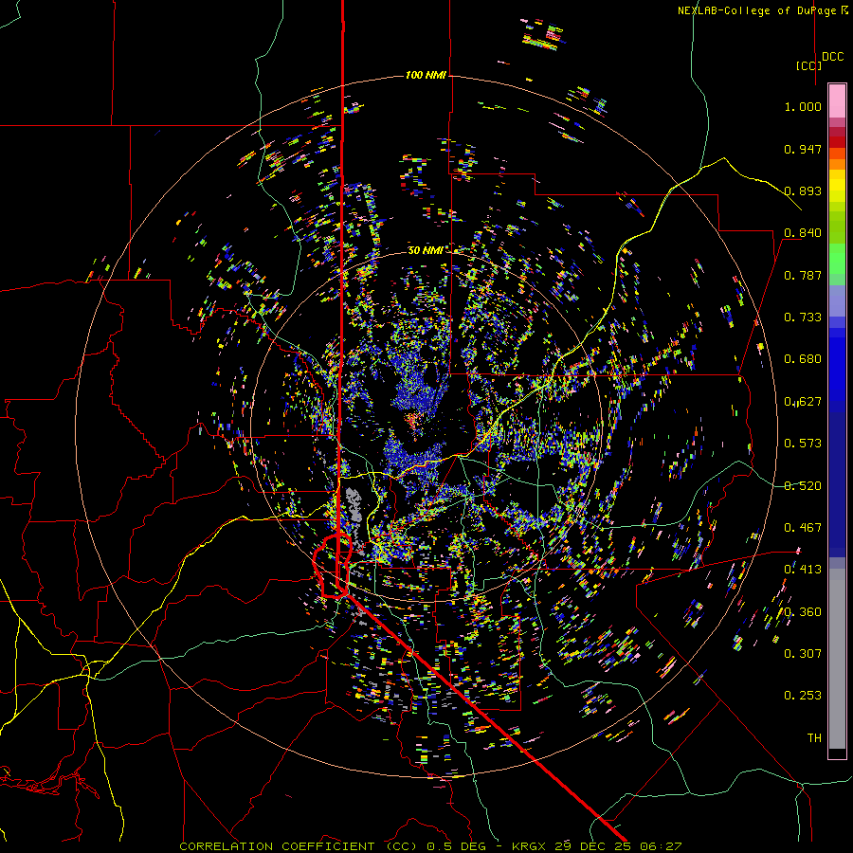The image size is (853, 853).
Task: Click the [CC] color bar unit label
Action: pyautogui.click(x=808, y=65)
